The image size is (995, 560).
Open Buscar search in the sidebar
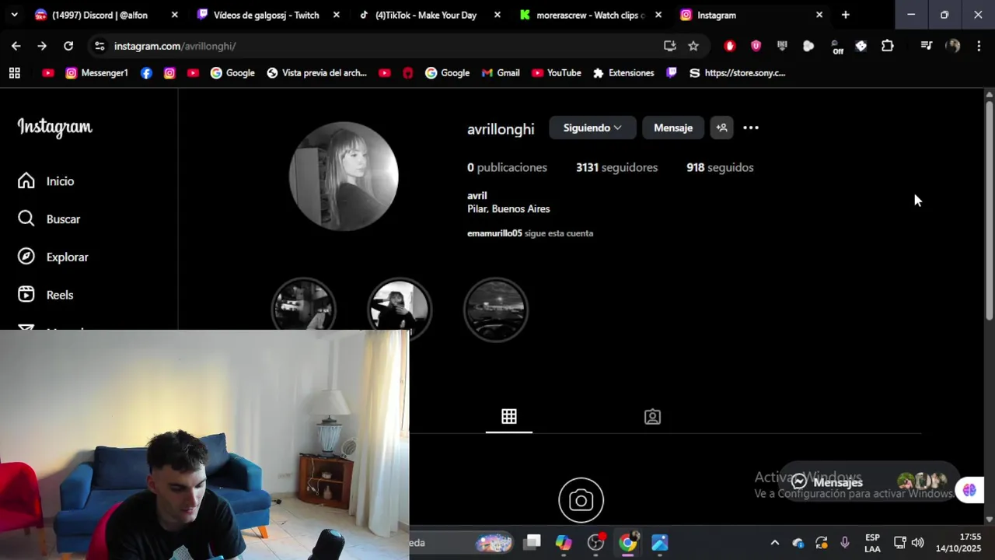(49, 219)
